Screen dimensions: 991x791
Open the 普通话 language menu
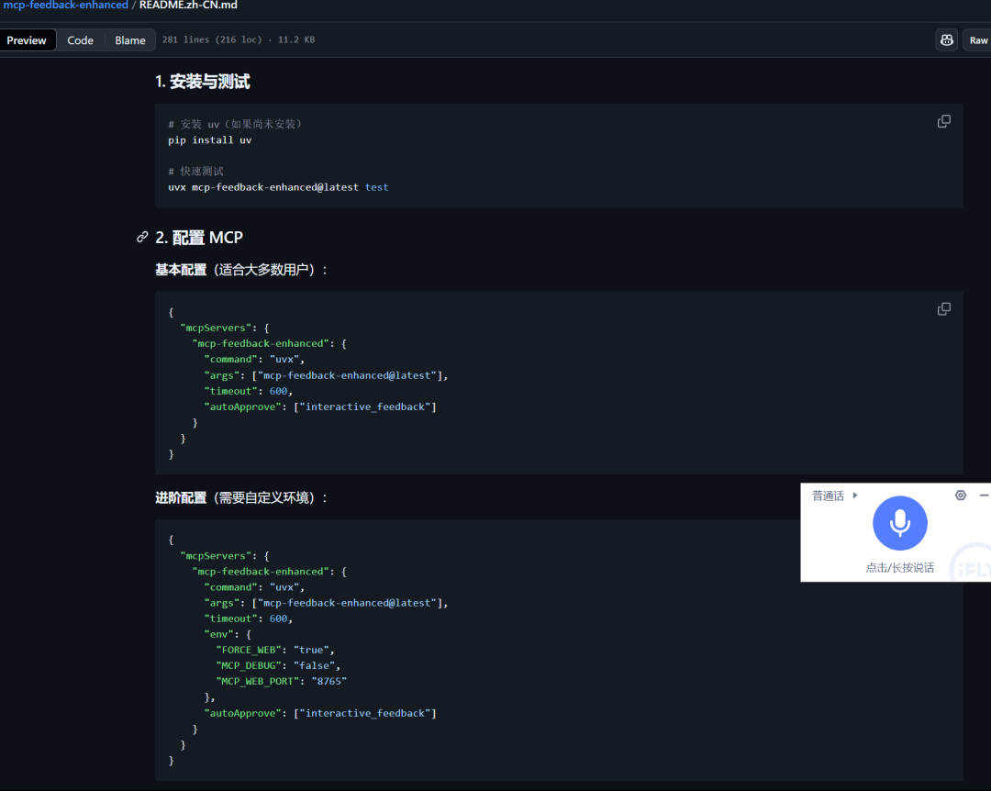[828, 496]
